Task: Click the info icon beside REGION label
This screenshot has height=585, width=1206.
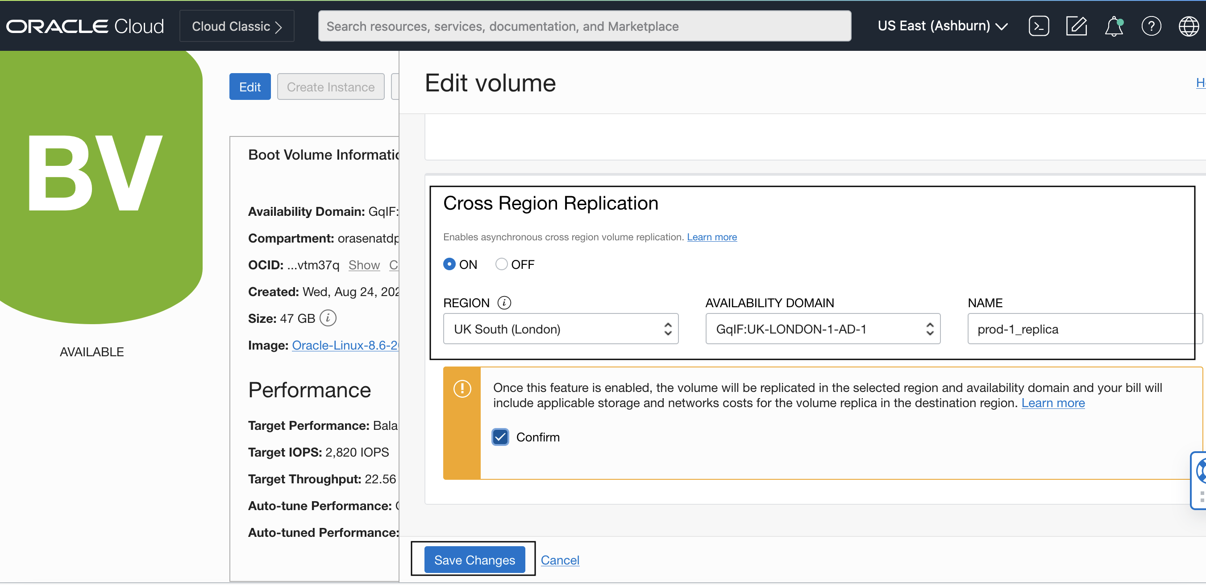Action: 504,303
